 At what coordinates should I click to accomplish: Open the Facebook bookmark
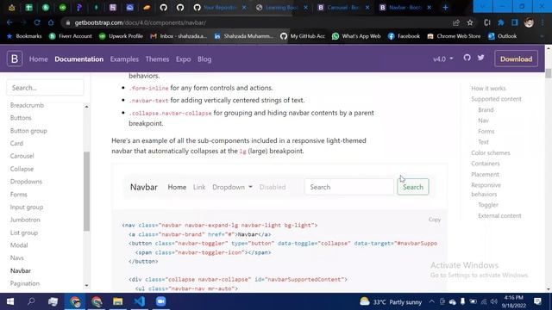point(404,36)
